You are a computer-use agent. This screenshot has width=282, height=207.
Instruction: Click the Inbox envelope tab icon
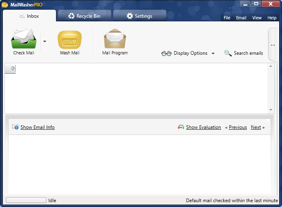(x=22, y=16)
